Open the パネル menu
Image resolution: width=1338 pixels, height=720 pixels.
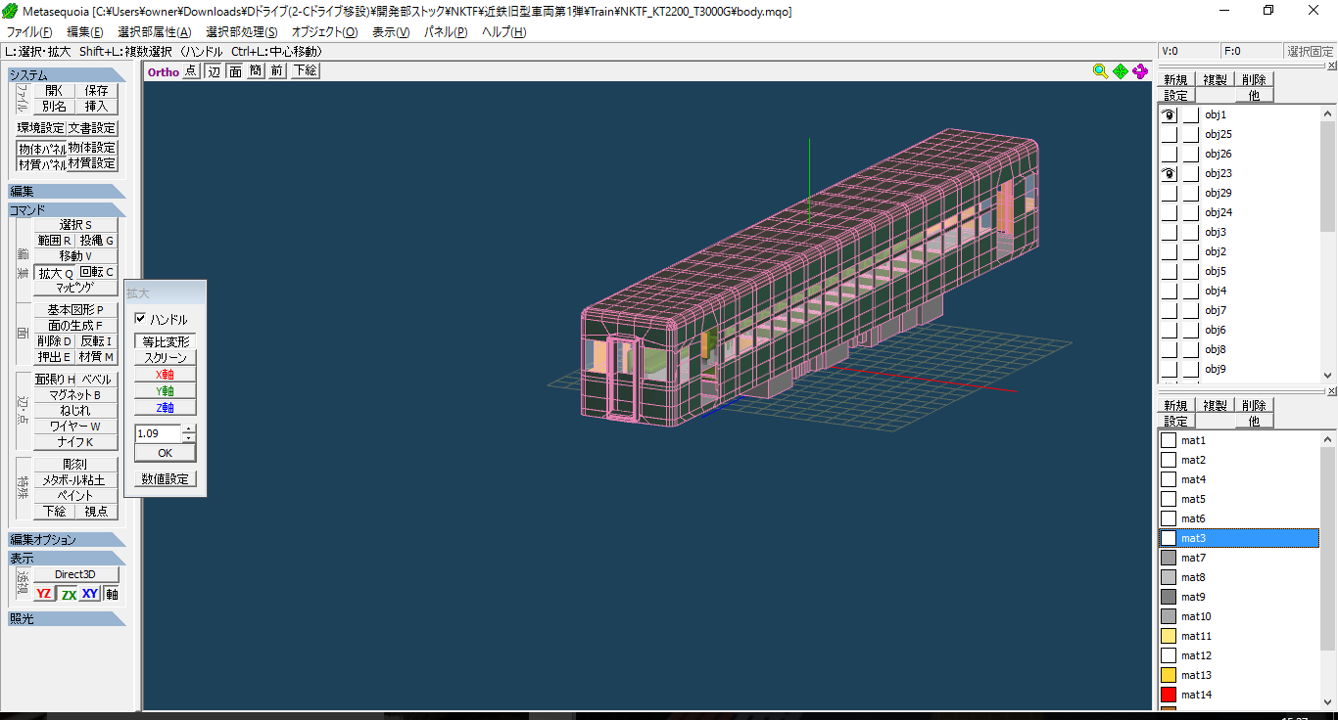[x=446, y=32]
